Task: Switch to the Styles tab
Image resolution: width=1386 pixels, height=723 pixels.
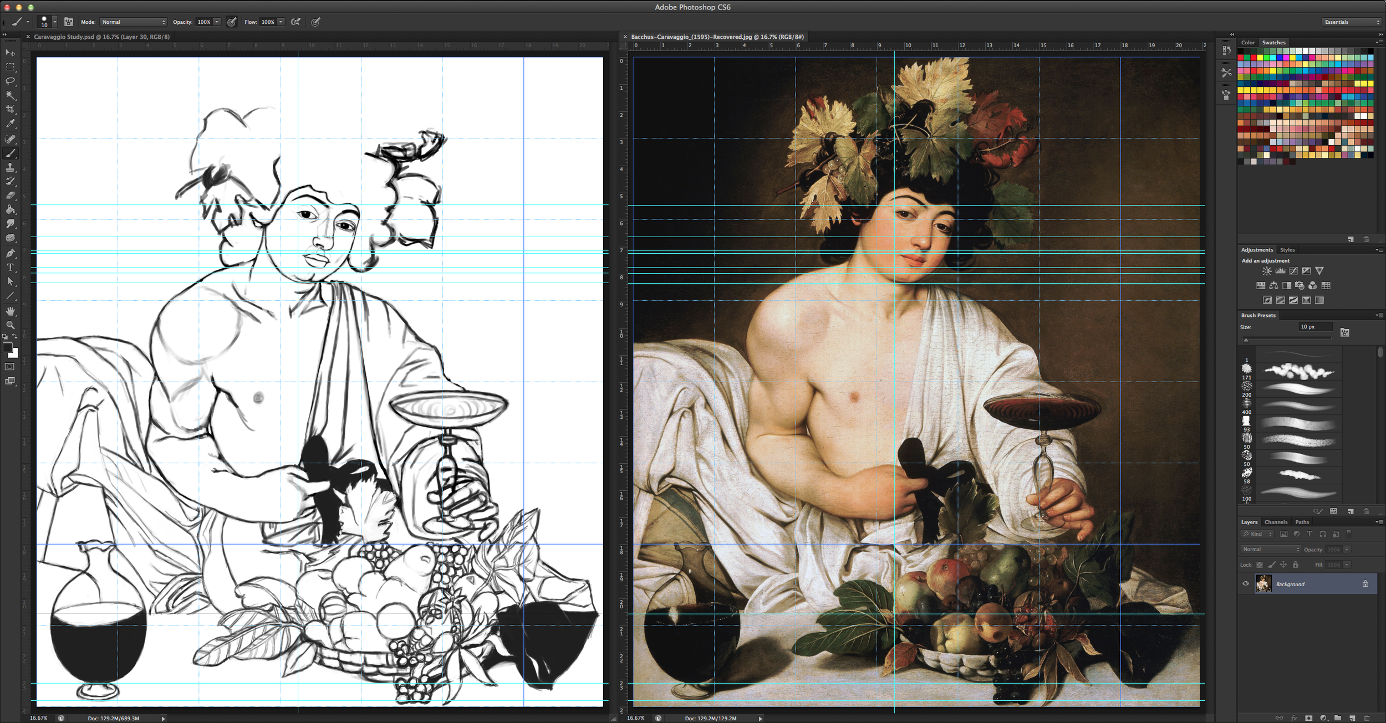Action: (x=1287, y=250)
